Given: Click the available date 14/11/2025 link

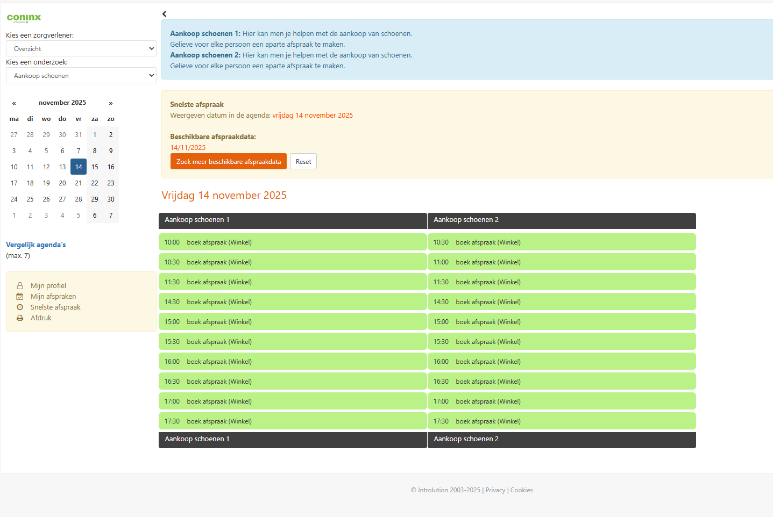Looking at the screenshot, I should click(x=188, y=148).
